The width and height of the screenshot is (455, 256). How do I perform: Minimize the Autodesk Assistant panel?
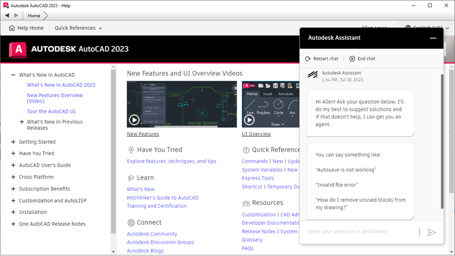tap(433, 38)
